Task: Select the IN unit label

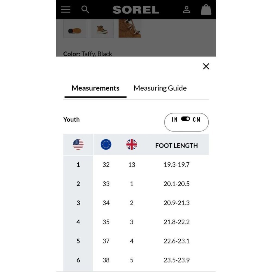Action: pos(175,119)
